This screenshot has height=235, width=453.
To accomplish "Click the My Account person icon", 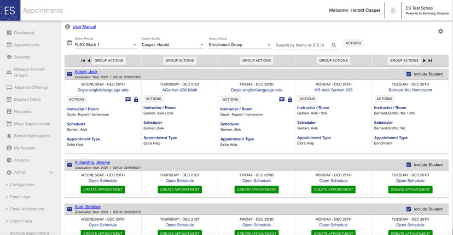I will tap(9, 148).
